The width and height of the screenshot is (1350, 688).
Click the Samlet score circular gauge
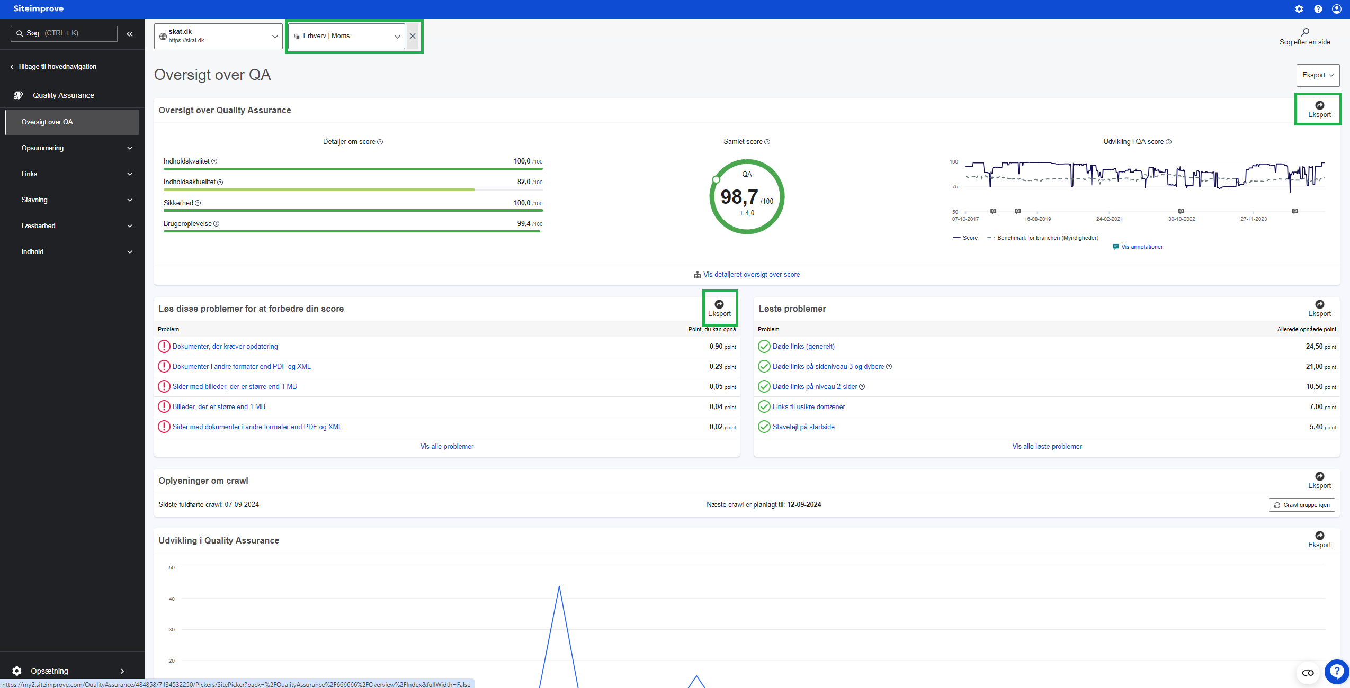click(746, 197)
